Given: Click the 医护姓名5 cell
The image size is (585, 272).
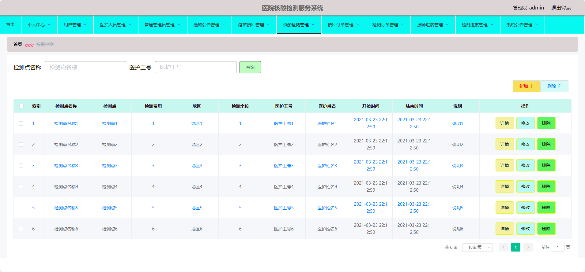Looking at the screenshot, I should 327,208.
